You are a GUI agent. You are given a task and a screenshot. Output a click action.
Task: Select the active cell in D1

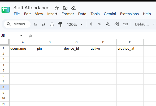[103, 48]
